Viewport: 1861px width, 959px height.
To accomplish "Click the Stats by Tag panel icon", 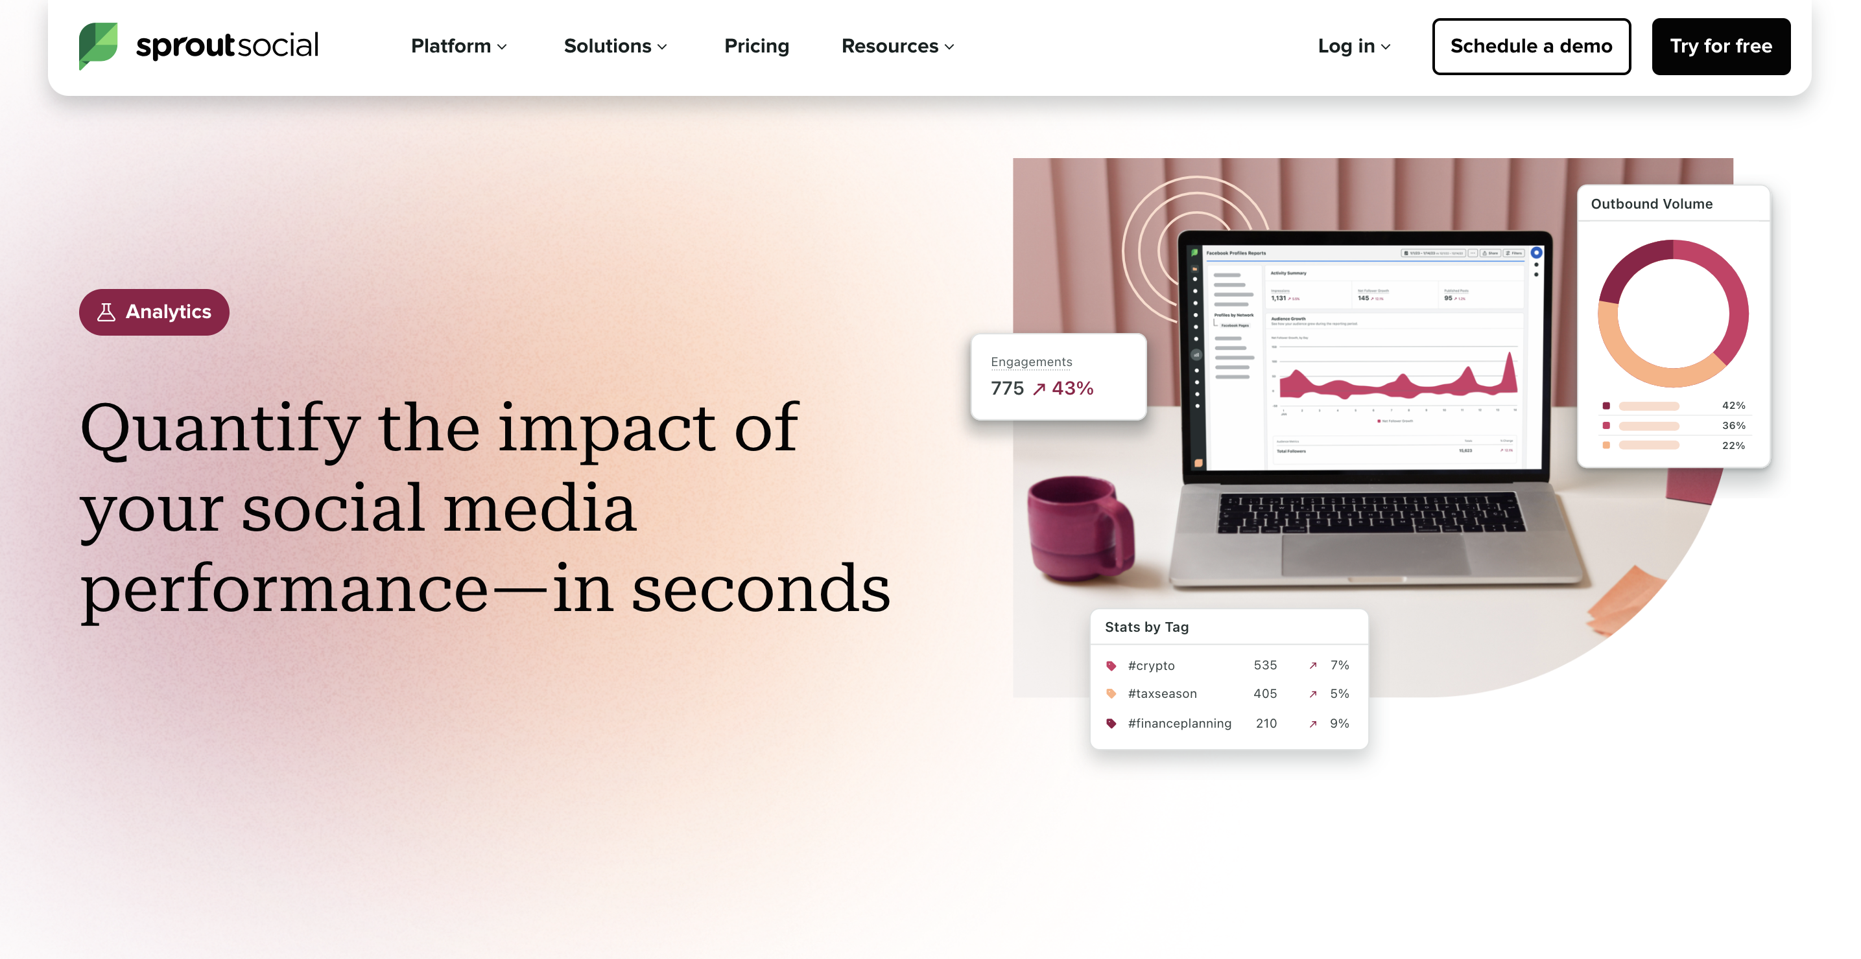I will point(1111,665).
